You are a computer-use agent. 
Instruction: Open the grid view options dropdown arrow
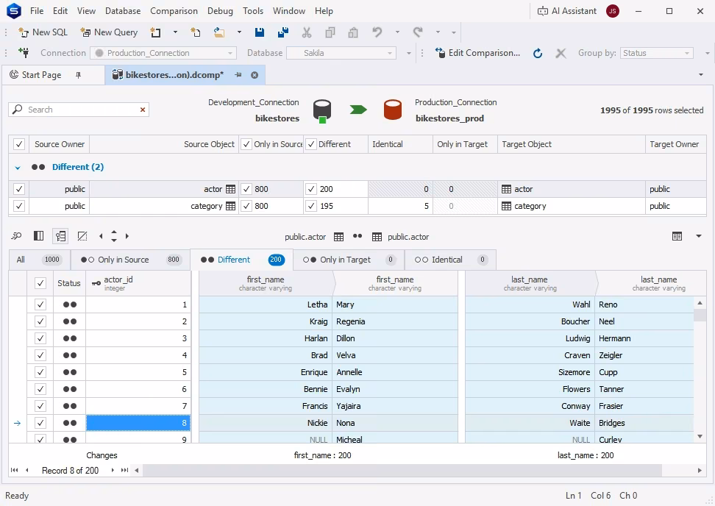699,236
